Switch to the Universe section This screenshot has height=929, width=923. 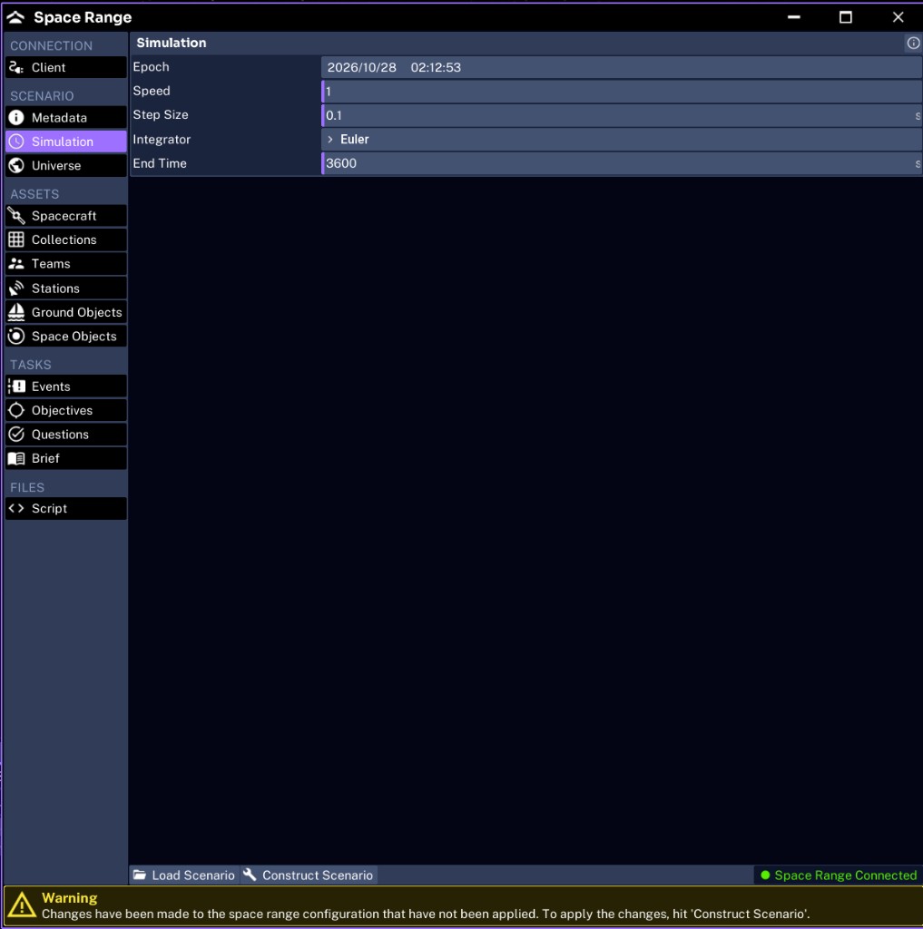[x=66, y=165]
